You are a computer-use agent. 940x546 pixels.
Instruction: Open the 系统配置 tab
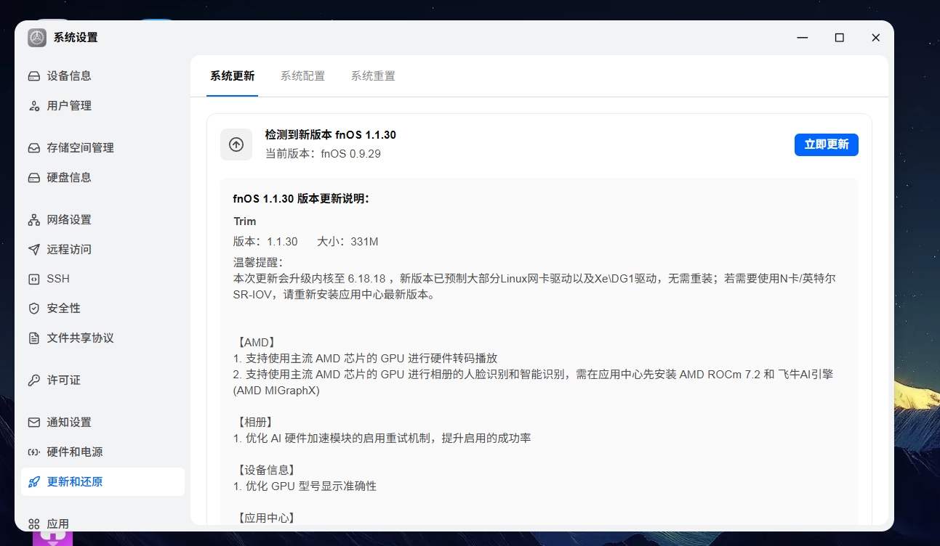point(302,76)
